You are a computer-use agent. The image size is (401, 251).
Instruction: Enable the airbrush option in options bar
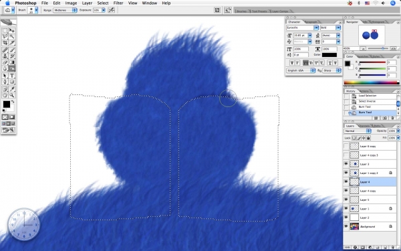click(x=112, y=10)
